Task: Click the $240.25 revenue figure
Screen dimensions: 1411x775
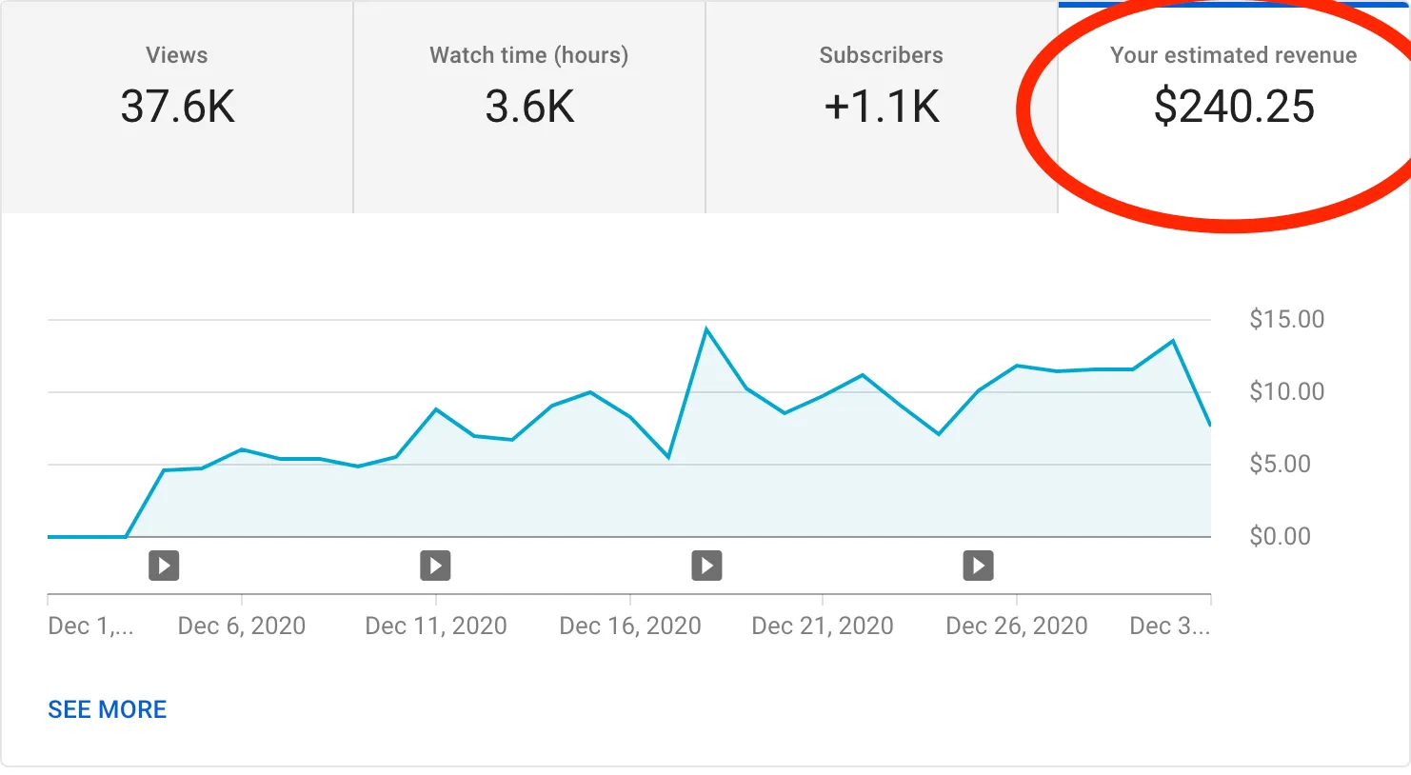Action: pos(1232,106)
